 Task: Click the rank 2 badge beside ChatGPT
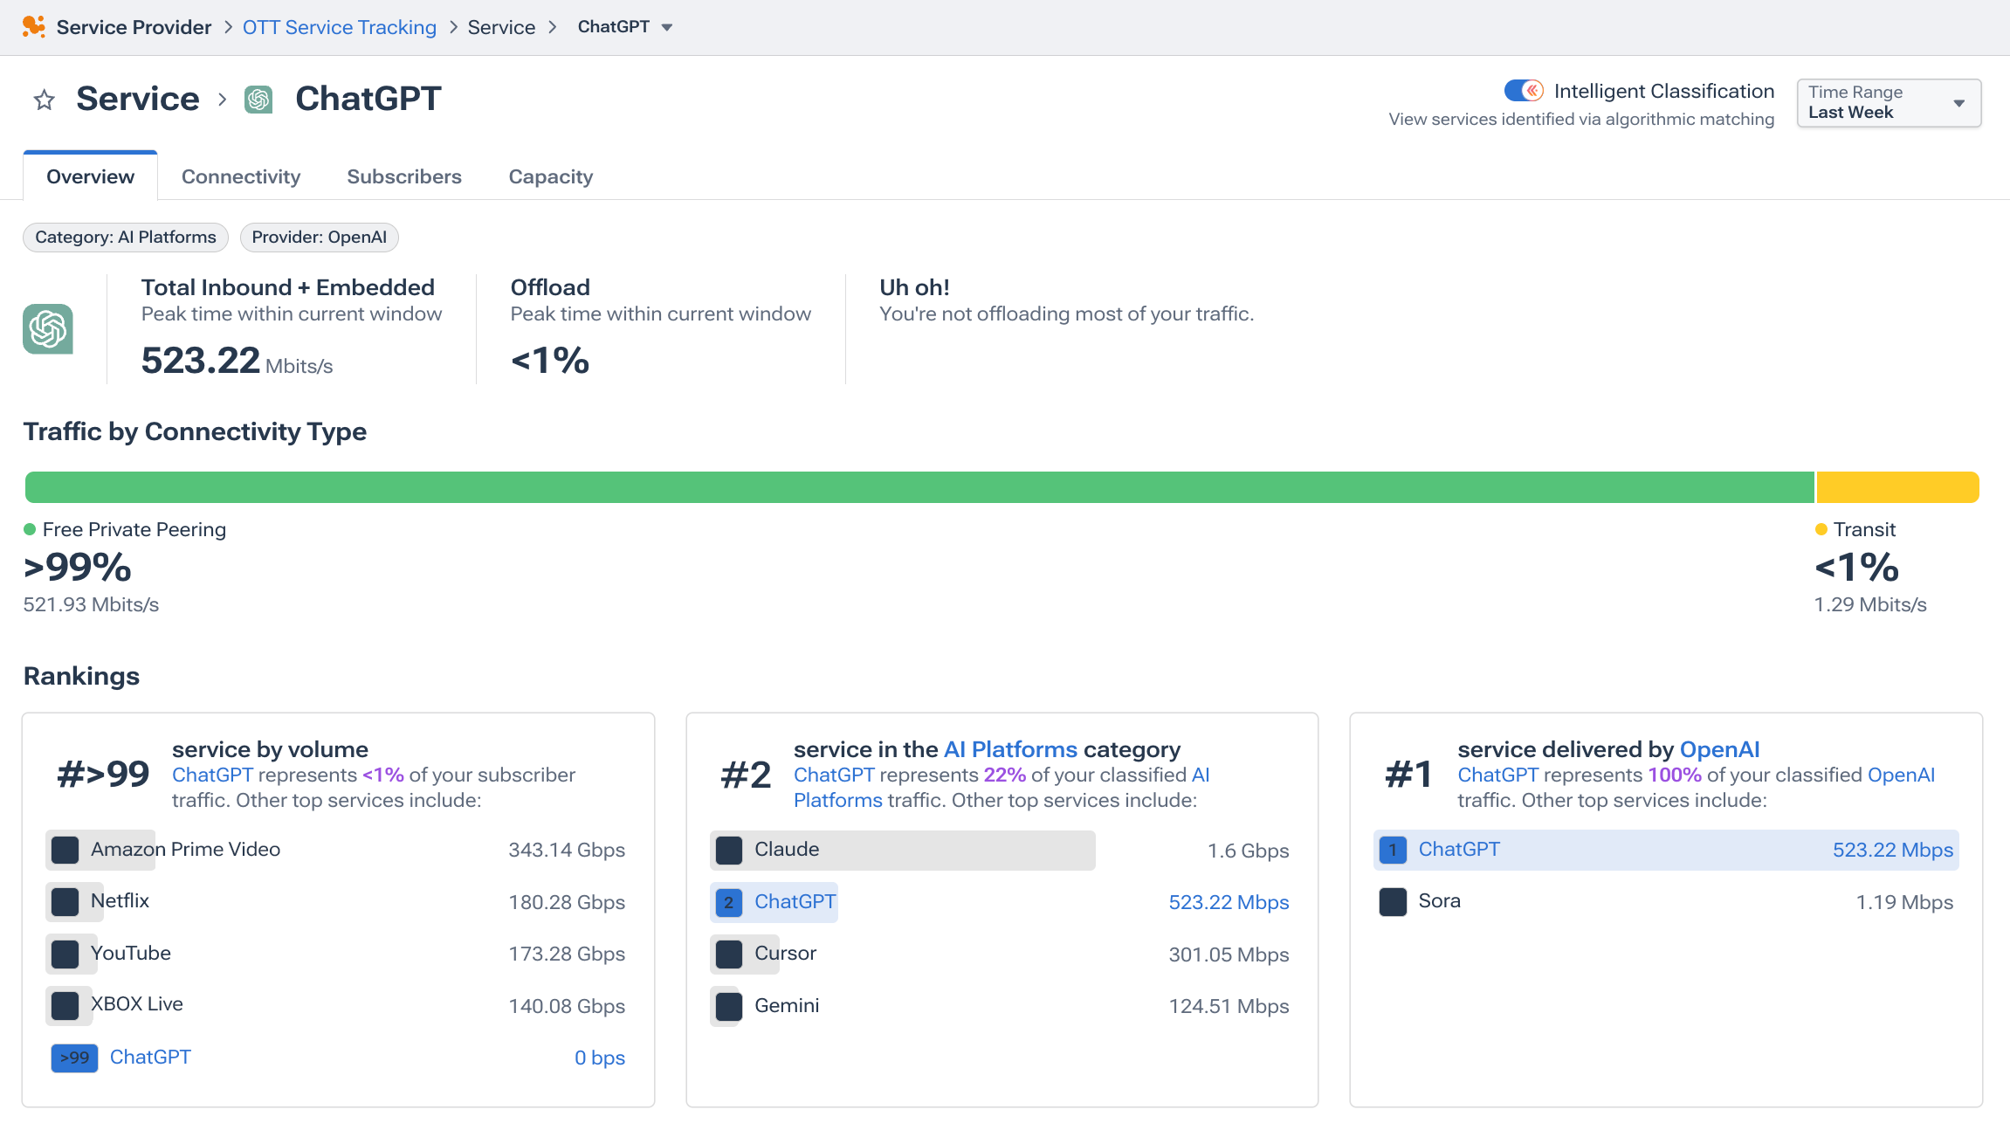(729, 902)
